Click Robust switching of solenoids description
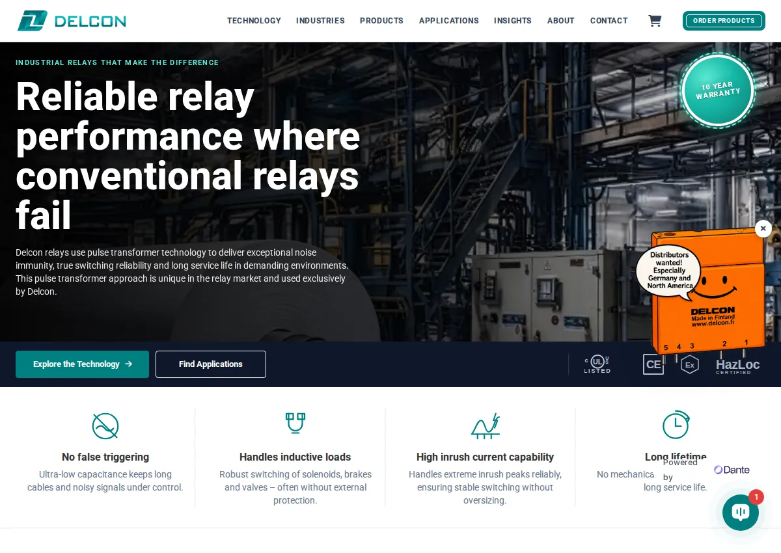This screenshot has width=781, height=553. [295, 487]
